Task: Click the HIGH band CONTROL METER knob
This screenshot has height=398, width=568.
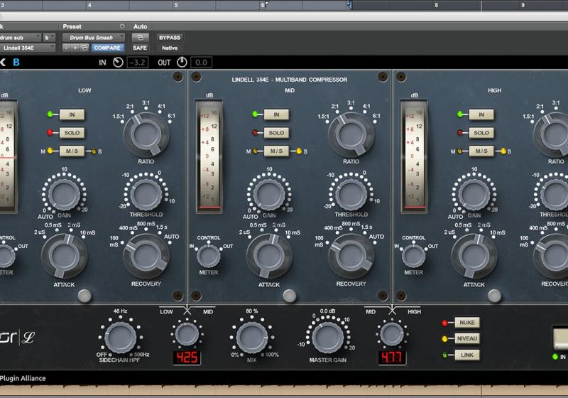Action: click(x=414, y=257)
